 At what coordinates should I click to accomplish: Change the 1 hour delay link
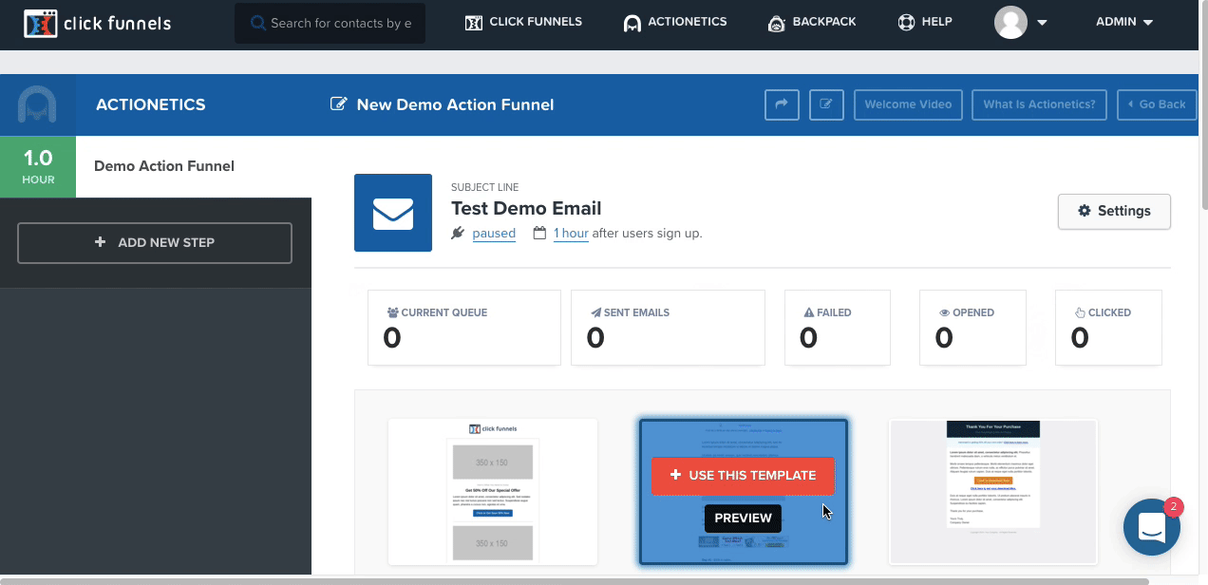click(571, 234)
